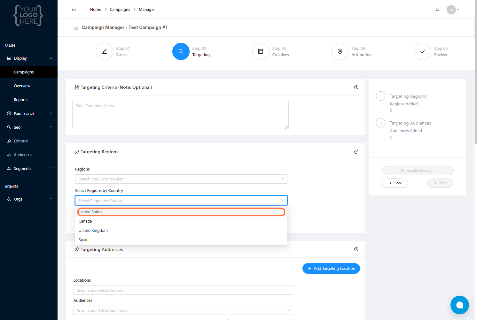This screenshot has height=320, width=477.
Task: Click the Step 04 Attribution pin icon
Action: (340, 51)
